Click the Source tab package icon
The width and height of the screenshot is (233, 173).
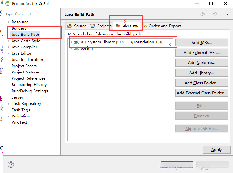[70, 26]
